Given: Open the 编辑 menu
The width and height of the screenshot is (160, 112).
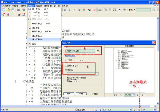Looking at the screenshot, I should (x=15, y=6).
